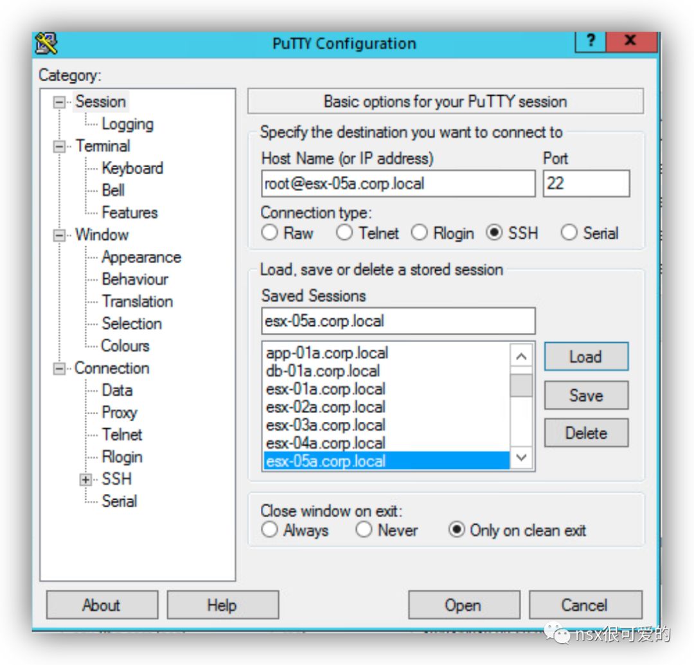Viewport: 694px width, 665px height.
Task: Select the Serial connection type radio
Action: point(569,233)
